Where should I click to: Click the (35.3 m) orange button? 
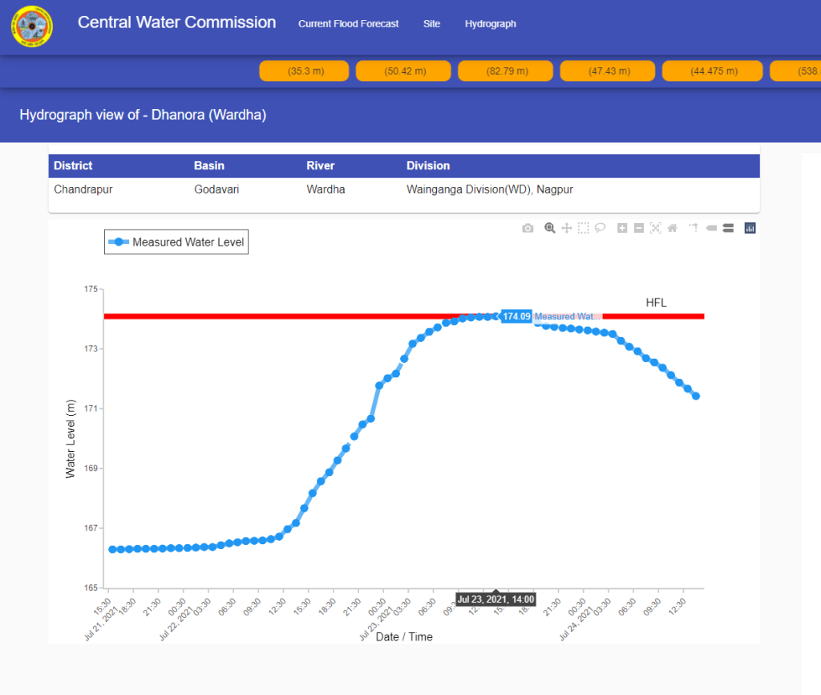[x=304, y=71]
